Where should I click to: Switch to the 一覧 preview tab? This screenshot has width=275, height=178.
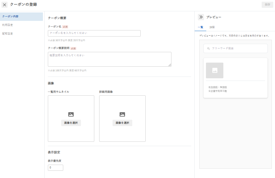[x=200, y=27]
